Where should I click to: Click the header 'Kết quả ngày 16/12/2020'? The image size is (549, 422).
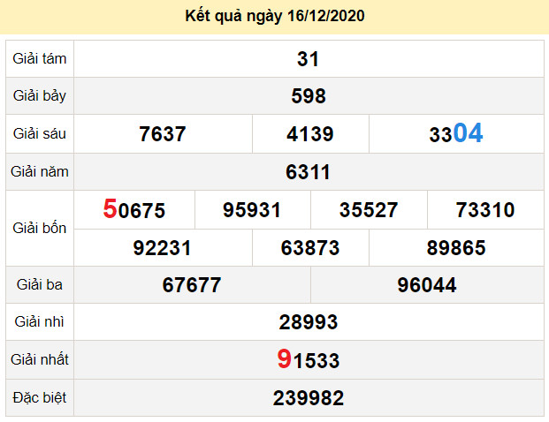(x=275, y=16)
